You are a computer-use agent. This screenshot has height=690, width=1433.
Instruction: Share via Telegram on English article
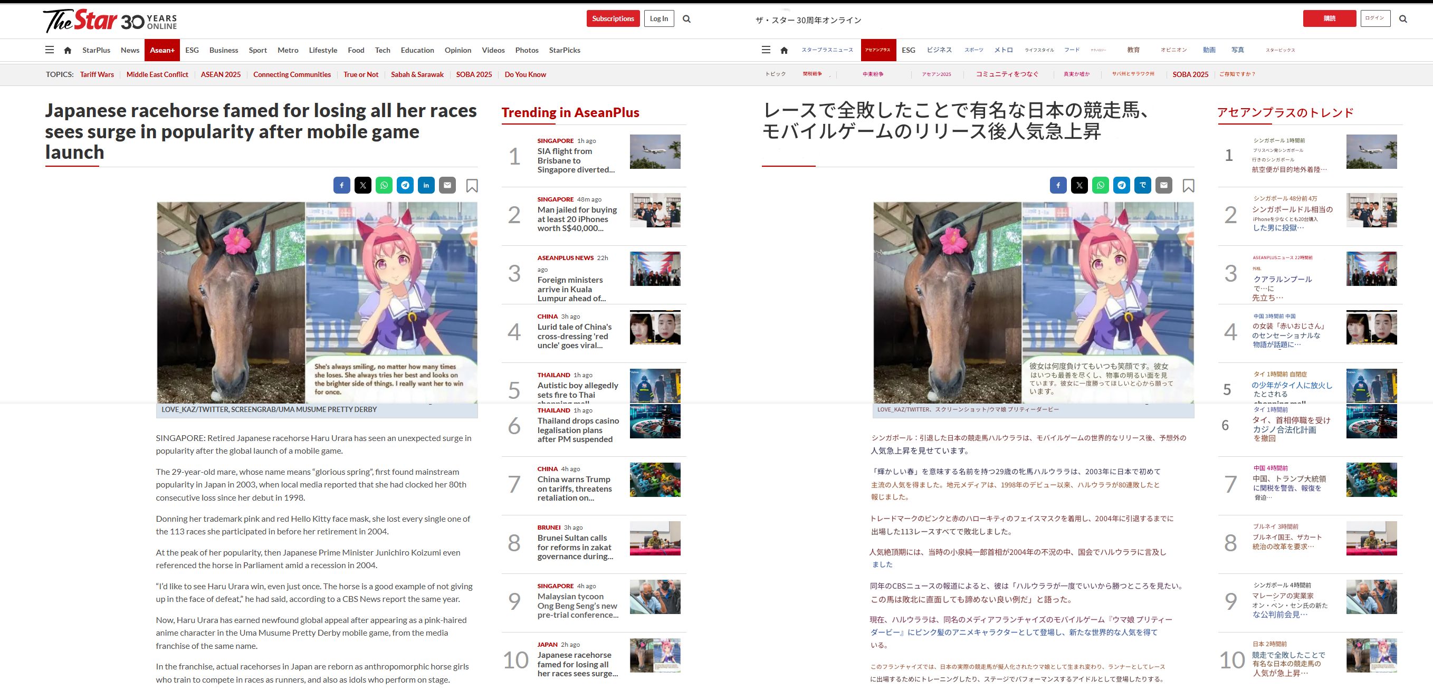coord(405,185)
